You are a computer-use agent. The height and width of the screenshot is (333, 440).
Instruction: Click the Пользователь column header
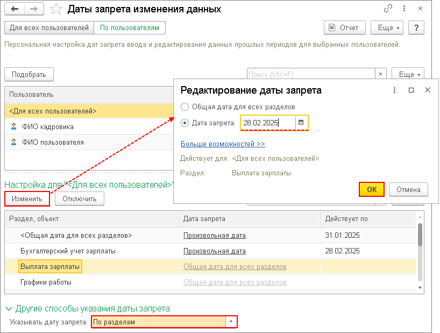pos(89,95)
